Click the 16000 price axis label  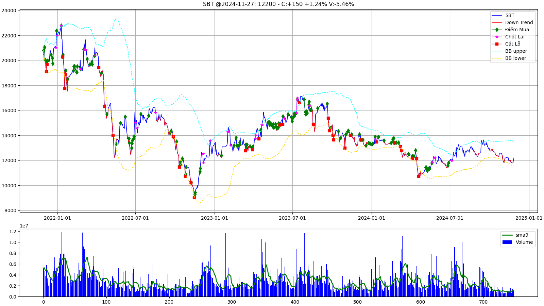tap(9, 111)
